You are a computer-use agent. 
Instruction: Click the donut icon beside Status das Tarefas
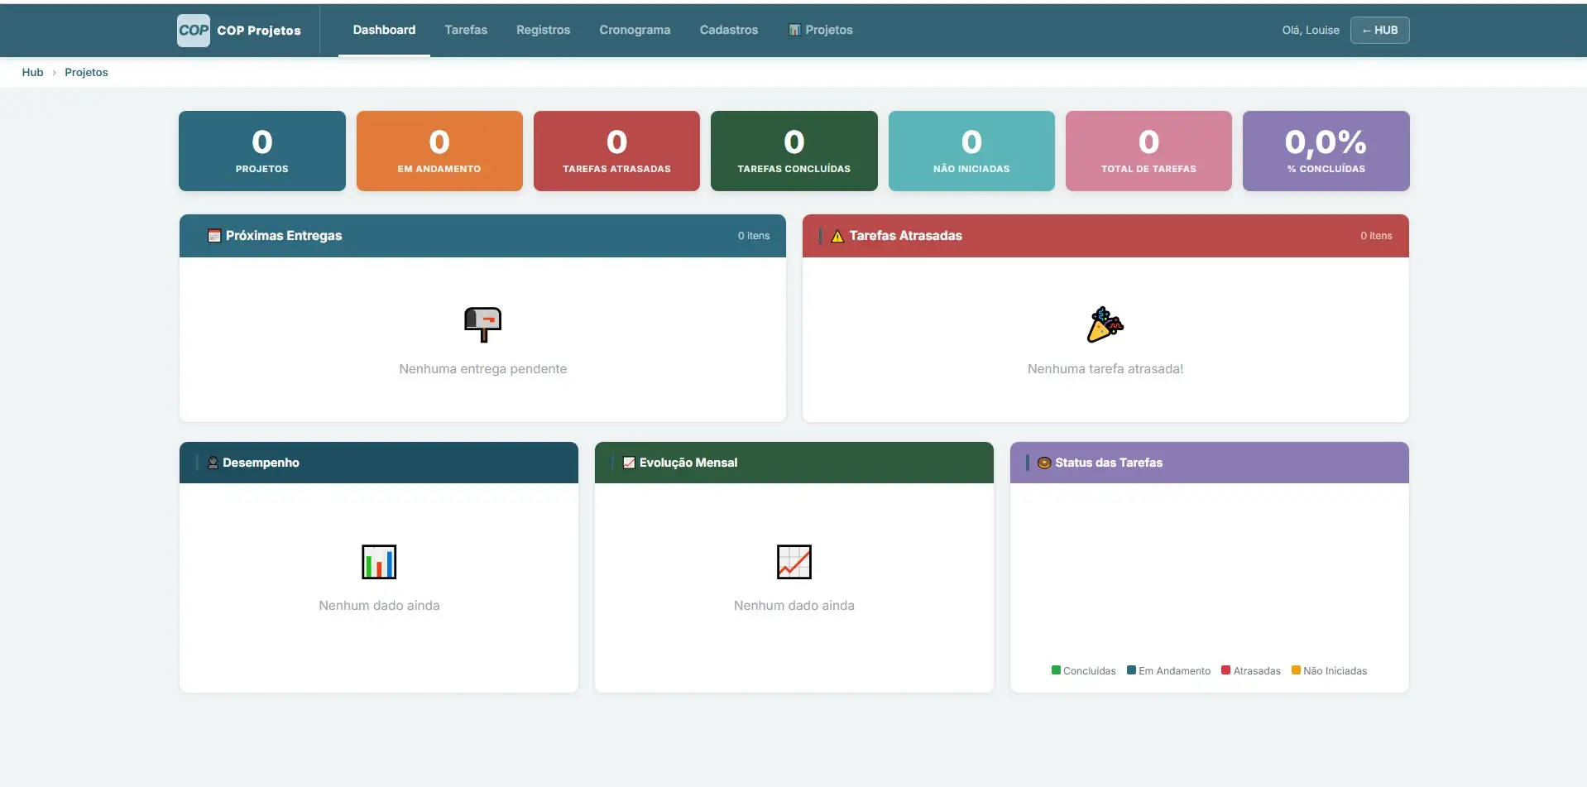pyautogui.click(x=1044, y=463)
